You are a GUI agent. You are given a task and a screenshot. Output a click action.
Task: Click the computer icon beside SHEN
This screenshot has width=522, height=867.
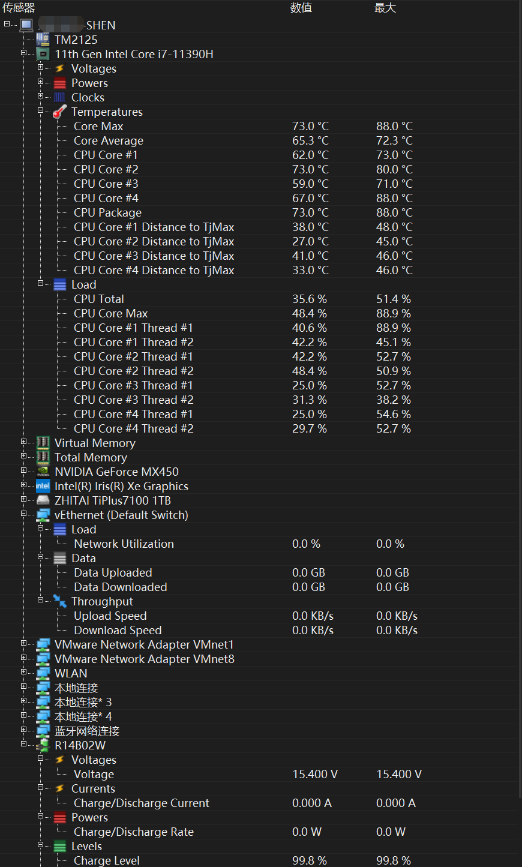point(26,25)
